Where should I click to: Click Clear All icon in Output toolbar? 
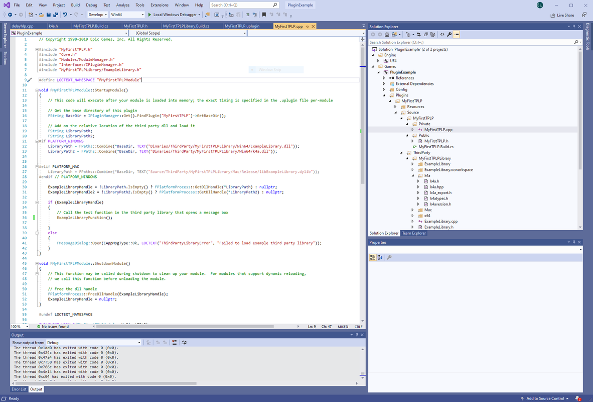[175, 343]
